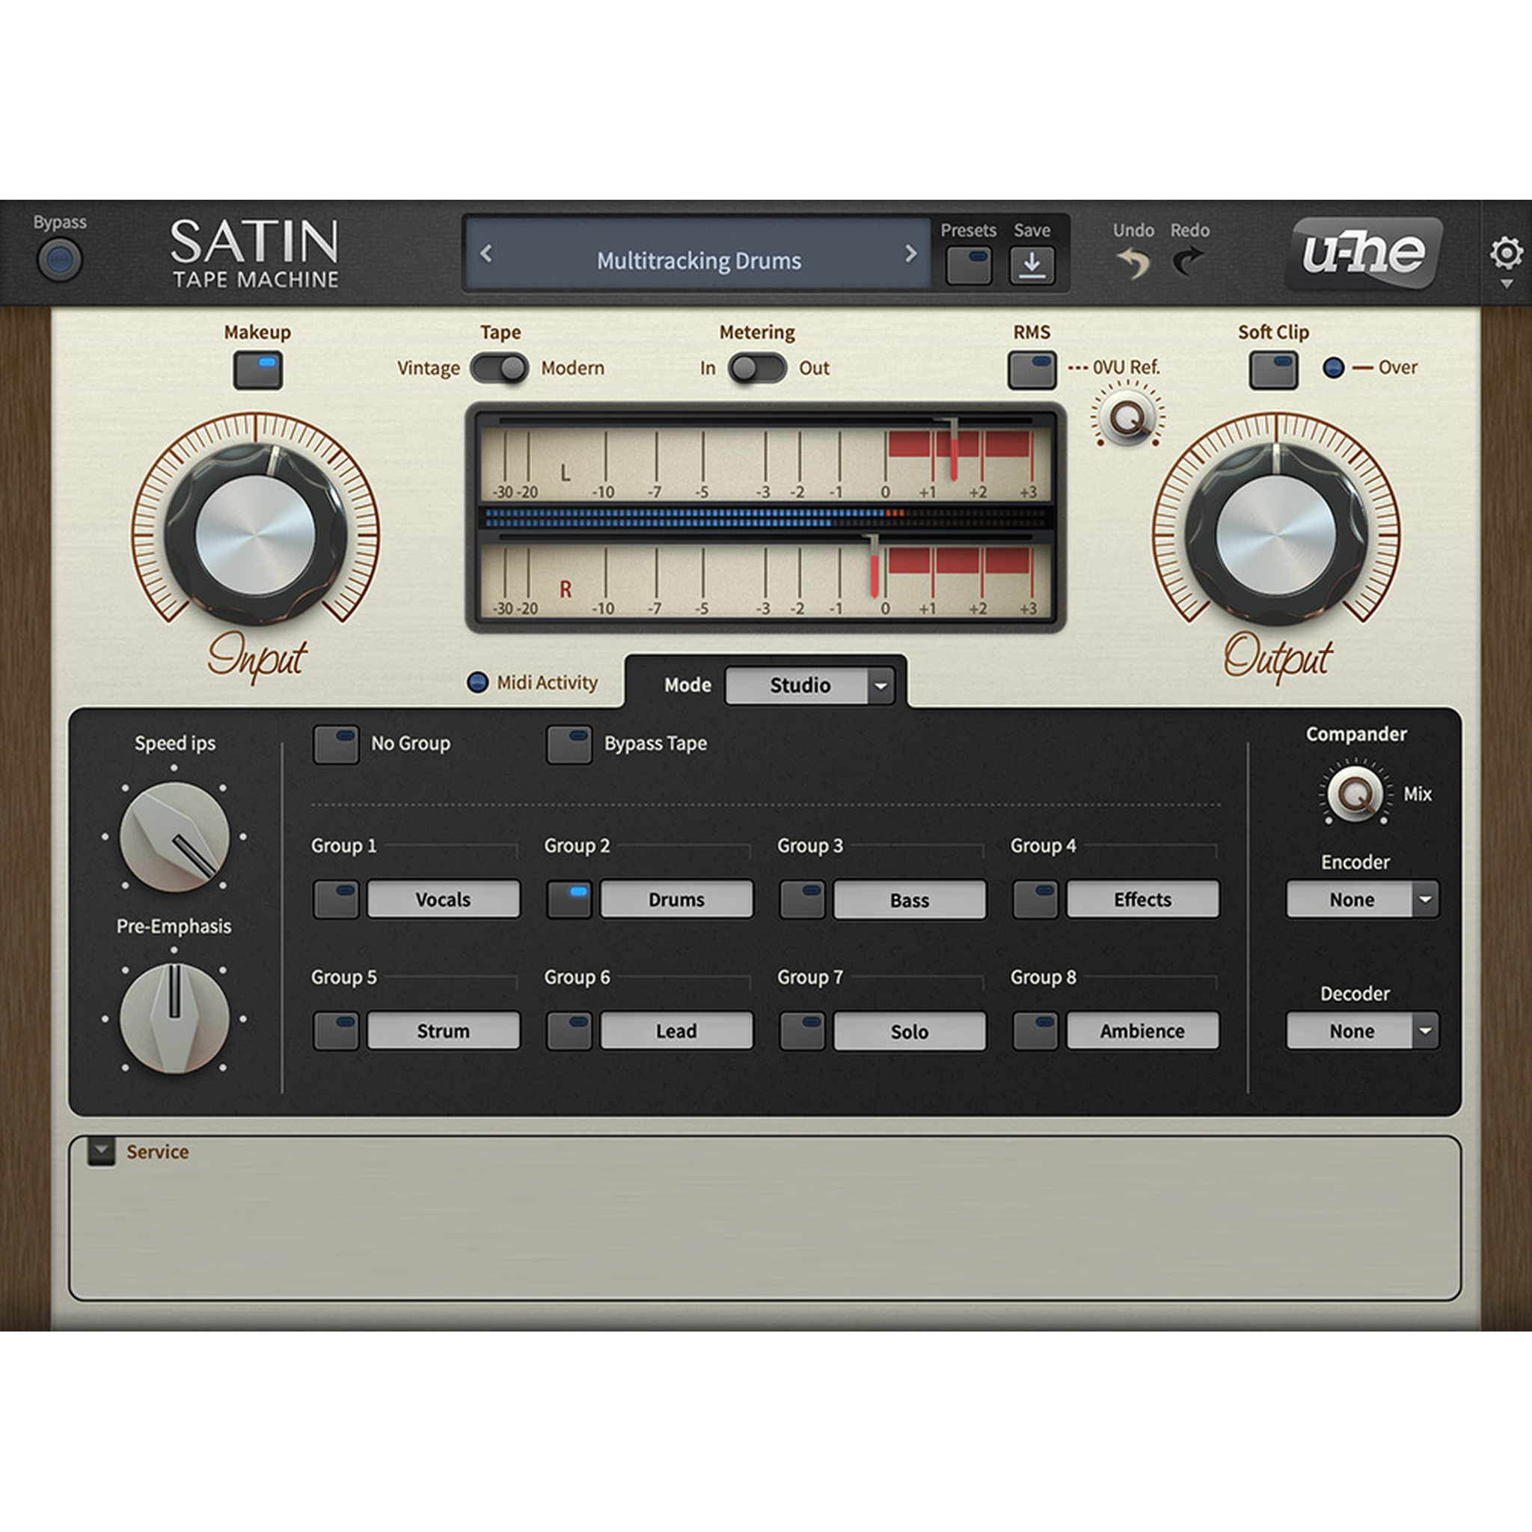Click the Pre-Emphasis knob

point(174,1018)
